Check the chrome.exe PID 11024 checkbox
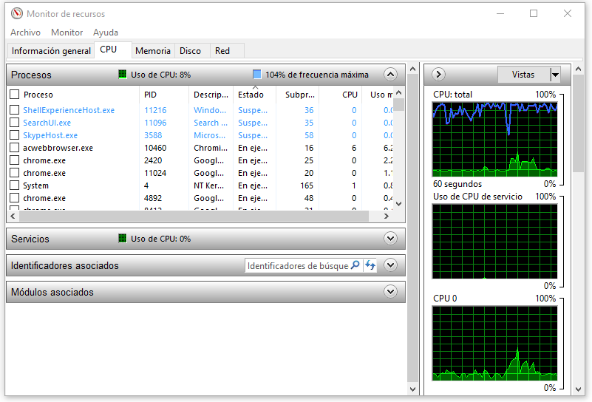Viewport: 592px width, 402px height. point(14,173)
